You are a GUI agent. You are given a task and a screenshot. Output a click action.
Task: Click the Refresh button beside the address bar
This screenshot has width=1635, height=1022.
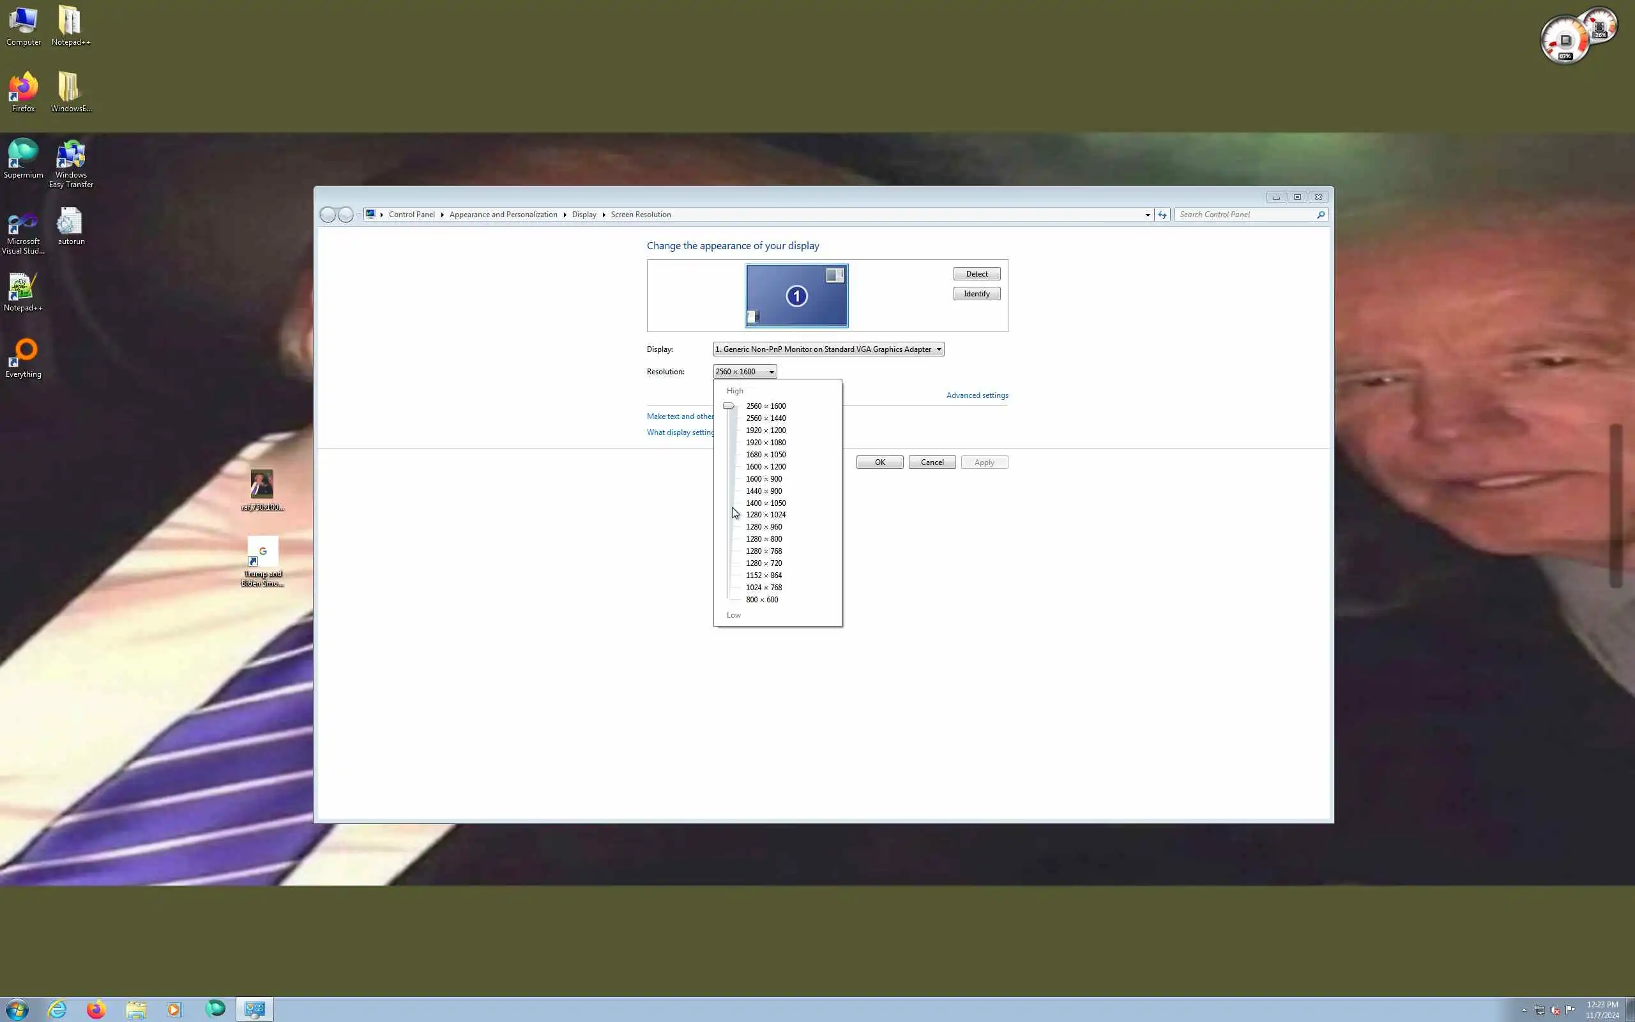[1162, 214]
